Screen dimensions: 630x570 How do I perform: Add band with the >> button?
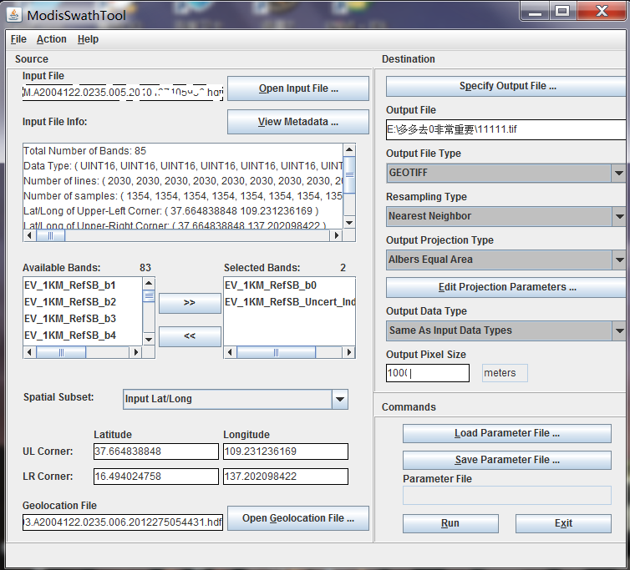[190, 303]
